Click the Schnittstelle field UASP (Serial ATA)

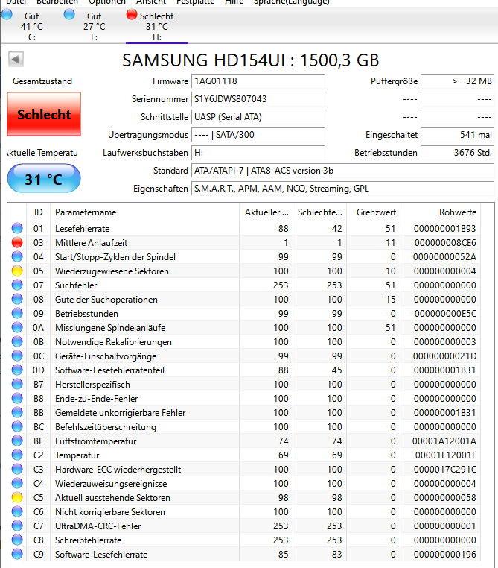click(x=258, y=117)
